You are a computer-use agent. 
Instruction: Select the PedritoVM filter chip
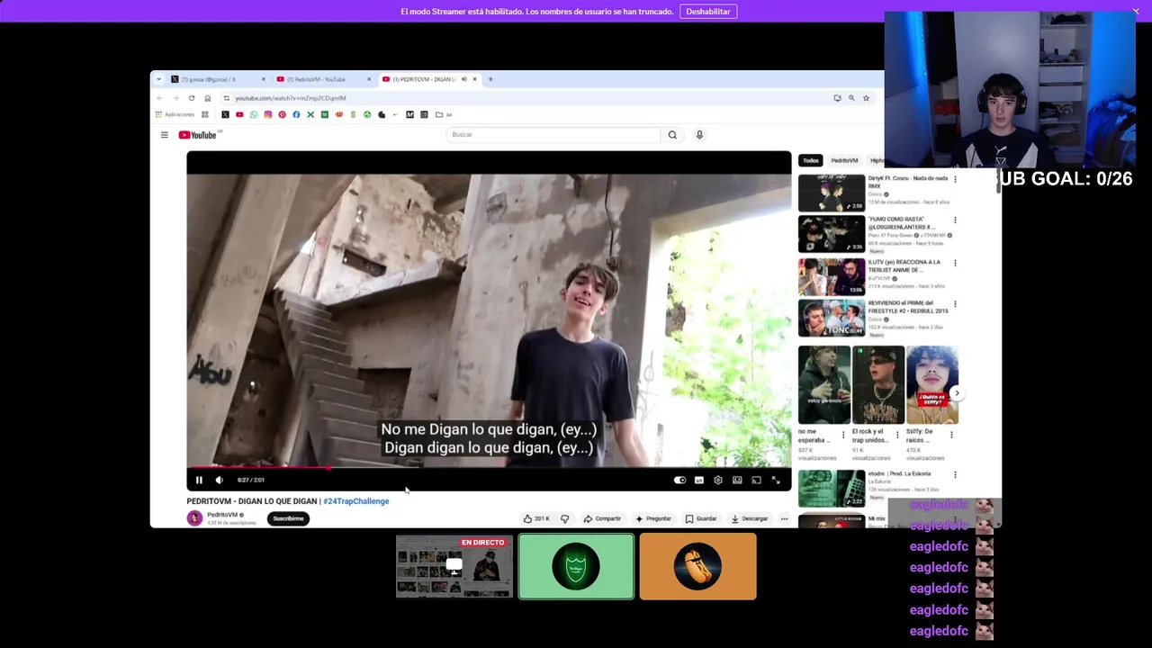844,160
